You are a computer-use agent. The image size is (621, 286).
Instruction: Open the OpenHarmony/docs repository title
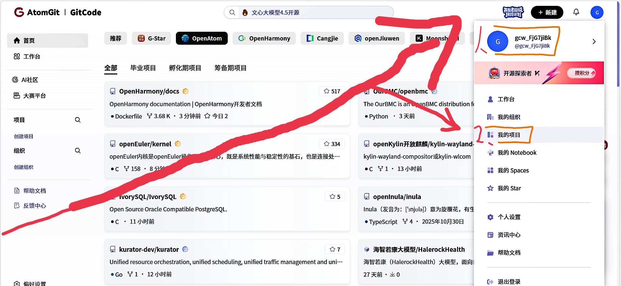(x=149, y=91)
